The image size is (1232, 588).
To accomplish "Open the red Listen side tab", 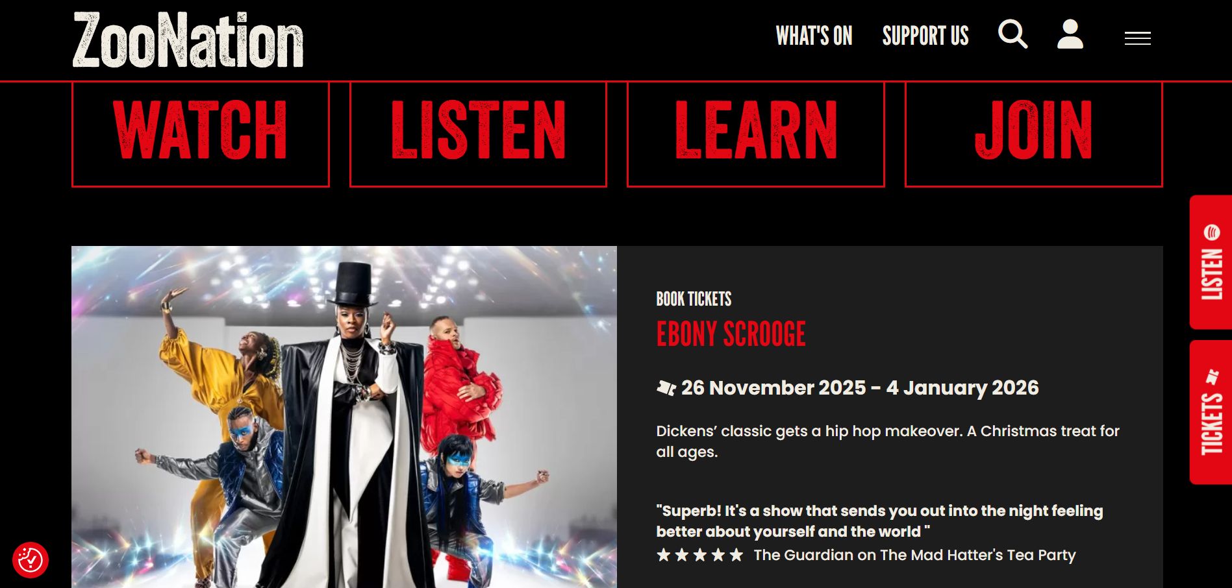I will [1211, 262].
